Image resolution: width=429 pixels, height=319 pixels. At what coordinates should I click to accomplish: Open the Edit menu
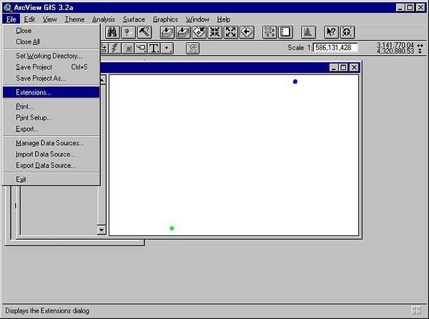coord(29,19)
